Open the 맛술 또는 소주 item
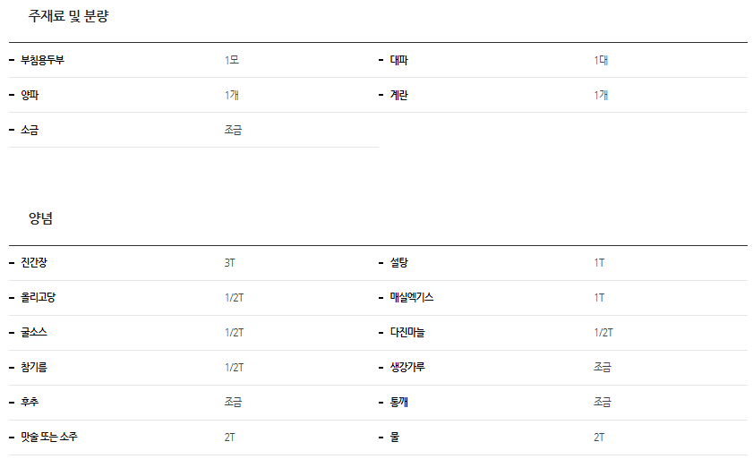753x459 pixels. pos(55,438)
